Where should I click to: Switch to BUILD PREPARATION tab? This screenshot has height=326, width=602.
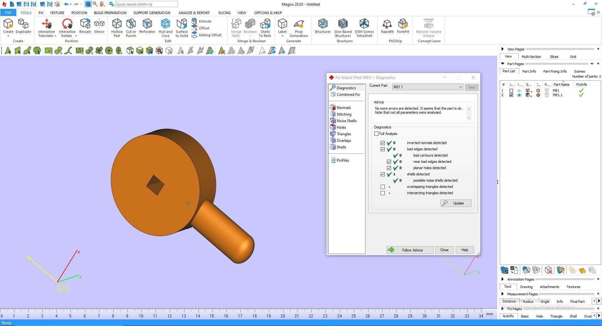110,13
